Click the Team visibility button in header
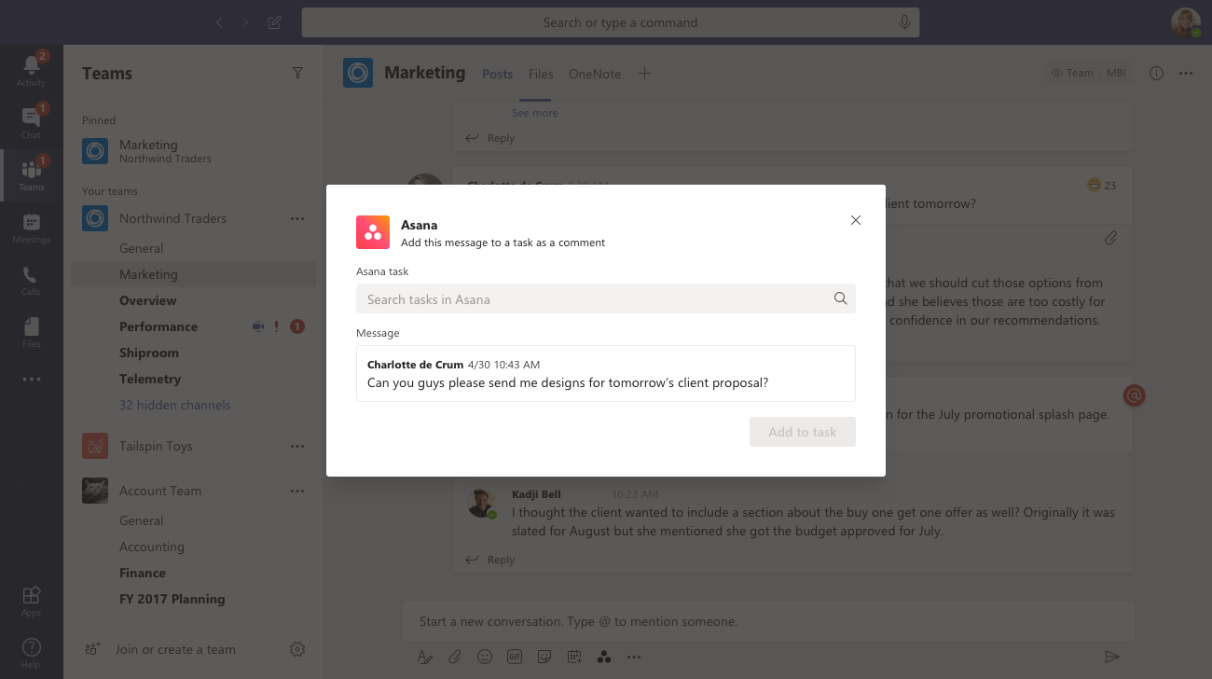This screenshot has width=1212, height=679. (1072, 73)
